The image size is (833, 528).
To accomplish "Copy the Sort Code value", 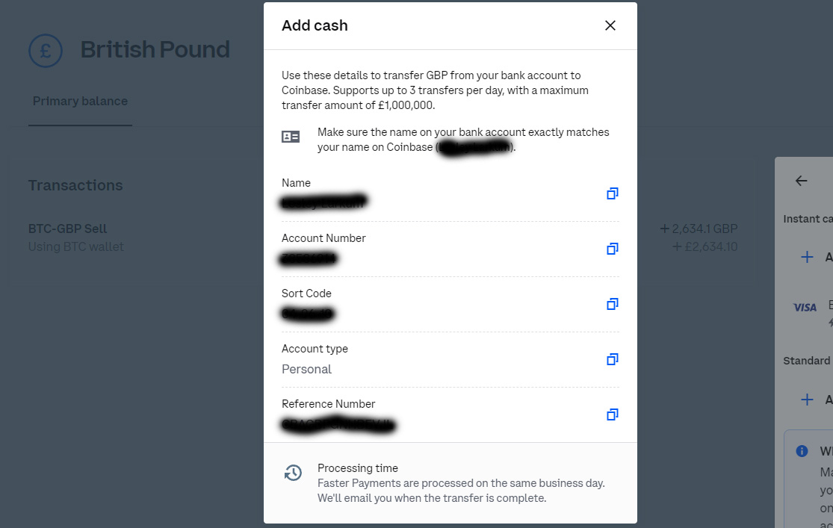I will coord(612,305).
